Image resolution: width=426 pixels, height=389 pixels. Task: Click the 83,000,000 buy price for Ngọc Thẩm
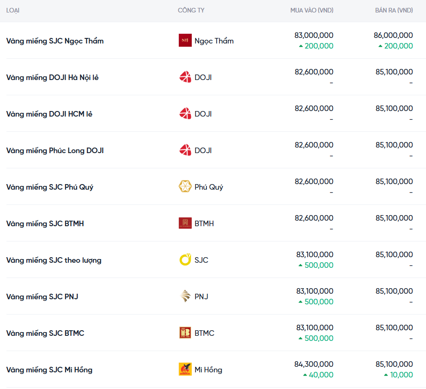(314, 35)
